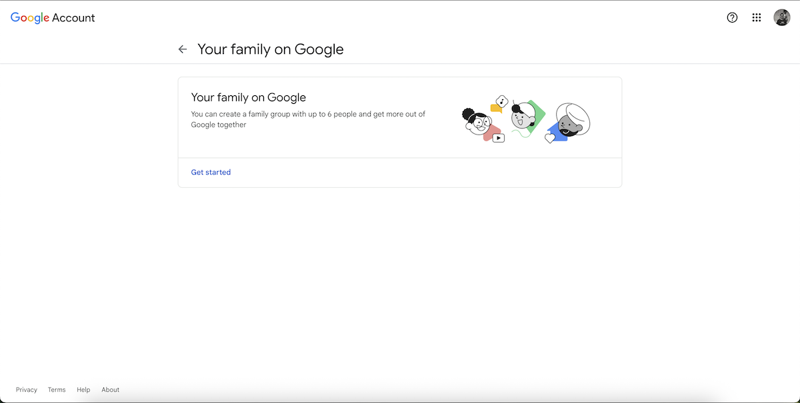The width and height of the screenshot is (800, 403).
Task: Open the Google apps grid launcher
Action: point(757,18)
